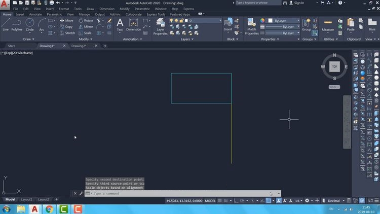
Task: Open the Text annotation tool
Action: click(120, 24)
